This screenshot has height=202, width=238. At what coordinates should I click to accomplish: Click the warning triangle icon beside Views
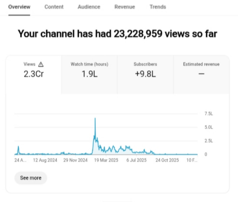tap(41, 64)
